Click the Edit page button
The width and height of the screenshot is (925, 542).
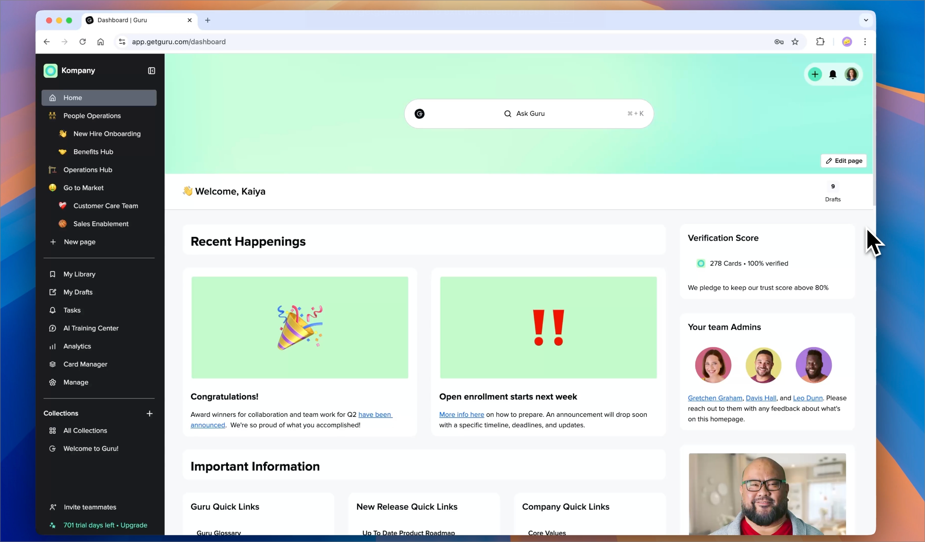click(x=844, y=161)
